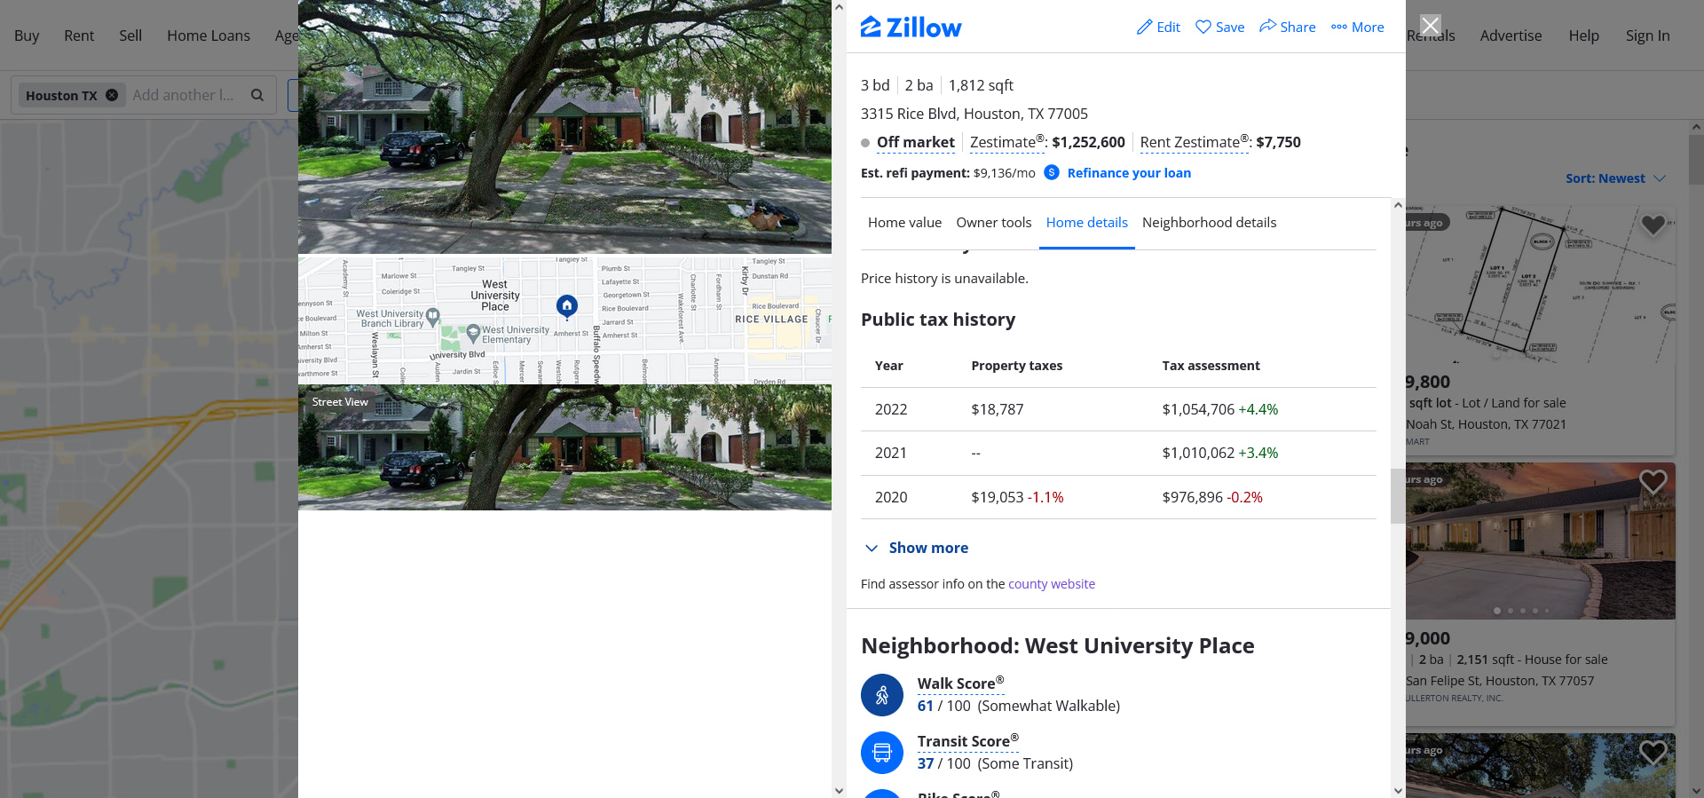Screen dimensions: 1704x798
Task: Click modal scrollbar down arrow
Action: coord(1398,790)
